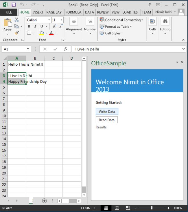The height and width of the screenshot is (212, 188).
Task: Switch to Page Break Preview icon
Action: coord(128,208)
